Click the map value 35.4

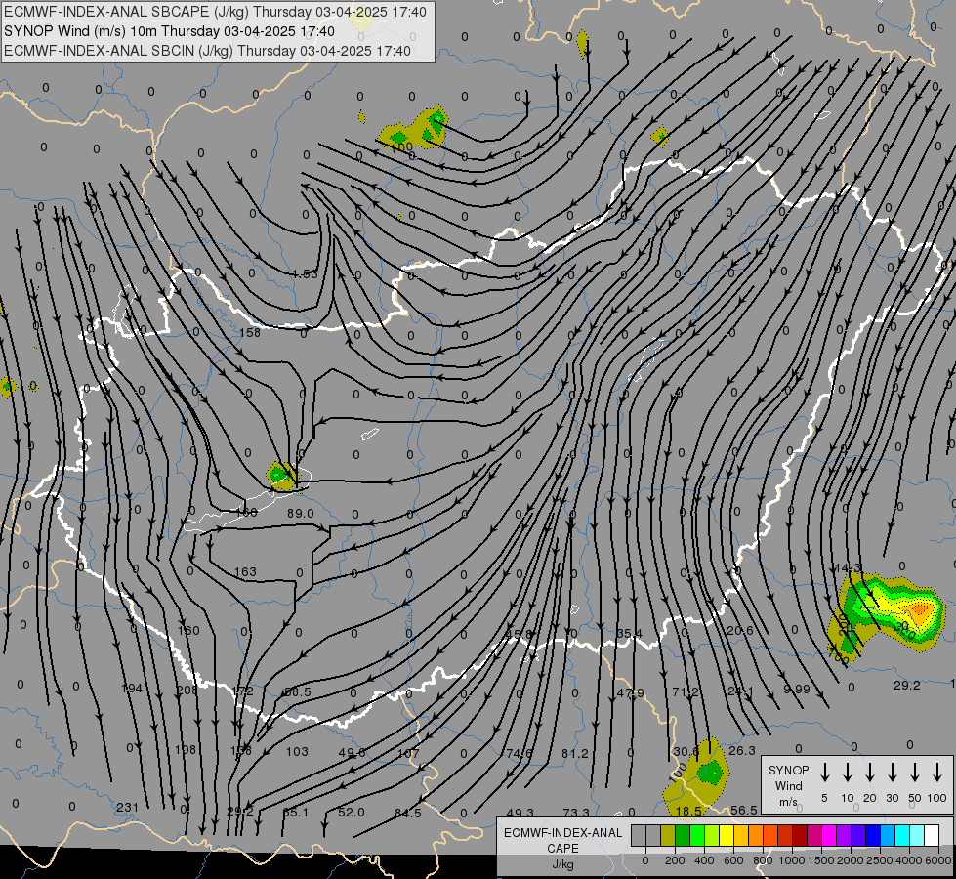629,634
